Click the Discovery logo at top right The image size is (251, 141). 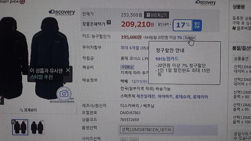coord(205,2)
